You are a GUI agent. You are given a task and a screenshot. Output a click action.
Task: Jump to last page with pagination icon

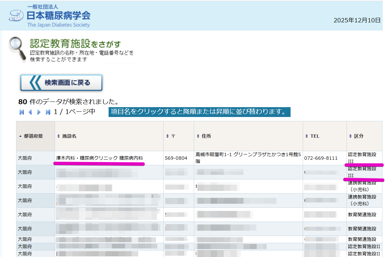(48, 112)
